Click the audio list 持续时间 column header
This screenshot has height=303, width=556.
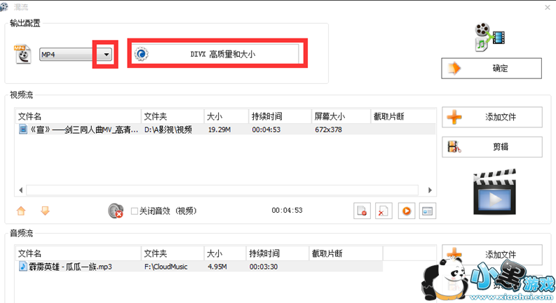click(278, 253)
